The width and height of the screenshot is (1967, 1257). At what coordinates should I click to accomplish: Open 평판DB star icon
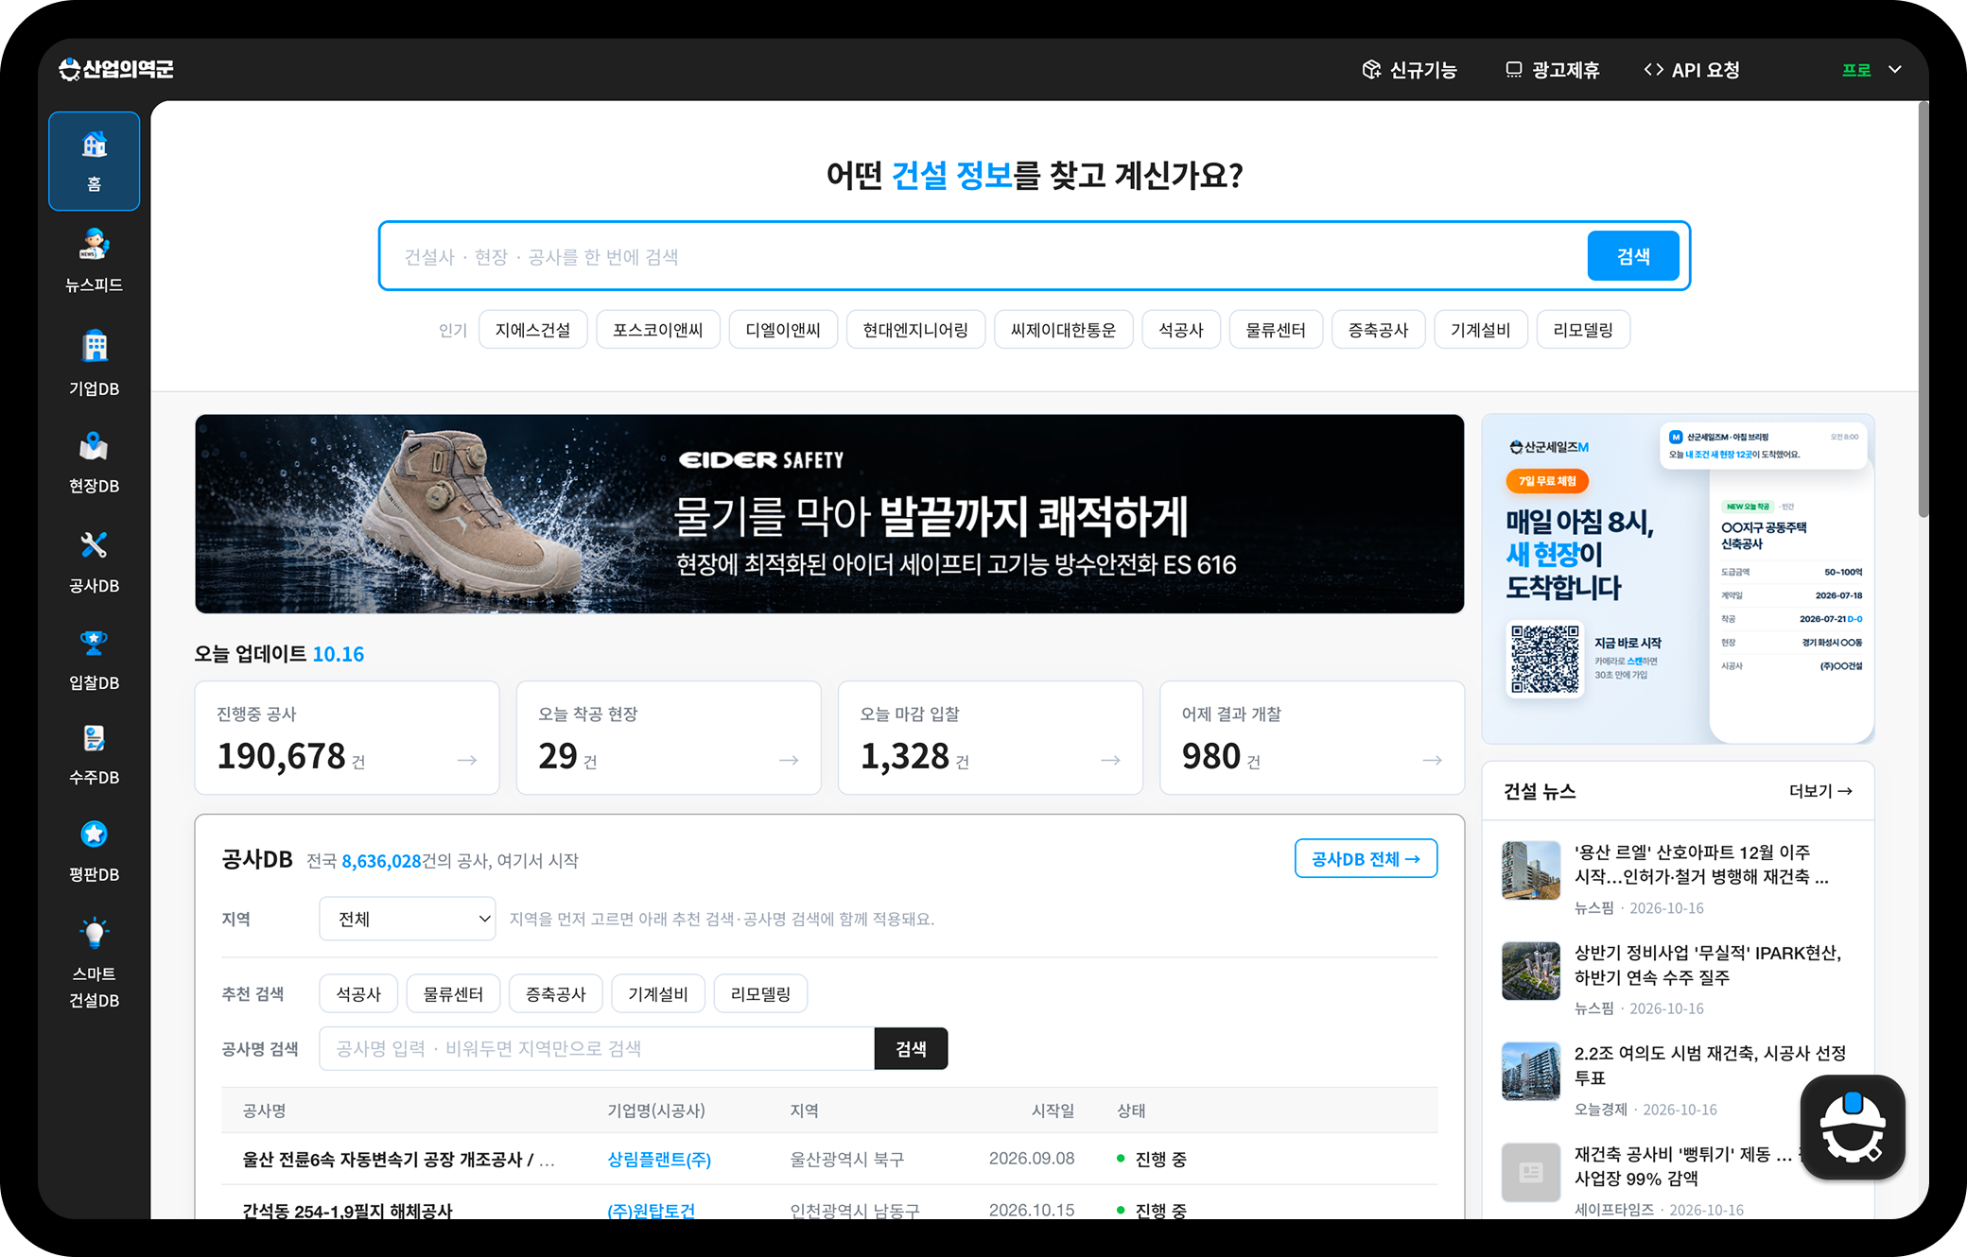[x=94, y=852]
